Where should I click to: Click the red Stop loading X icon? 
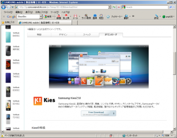point(119,7)
